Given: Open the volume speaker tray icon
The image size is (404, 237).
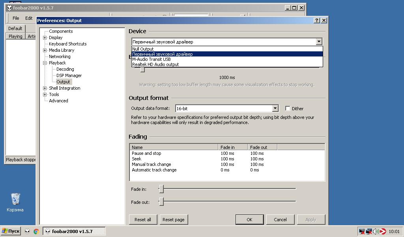Looking at the screenshot, I should pos(376,231).
